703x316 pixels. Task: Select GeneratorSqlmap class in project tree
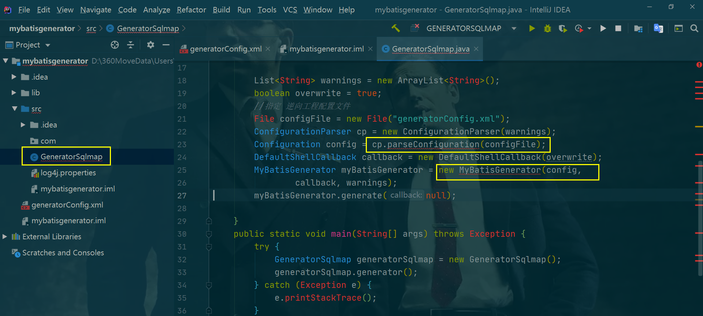click(x=71, y=157)
